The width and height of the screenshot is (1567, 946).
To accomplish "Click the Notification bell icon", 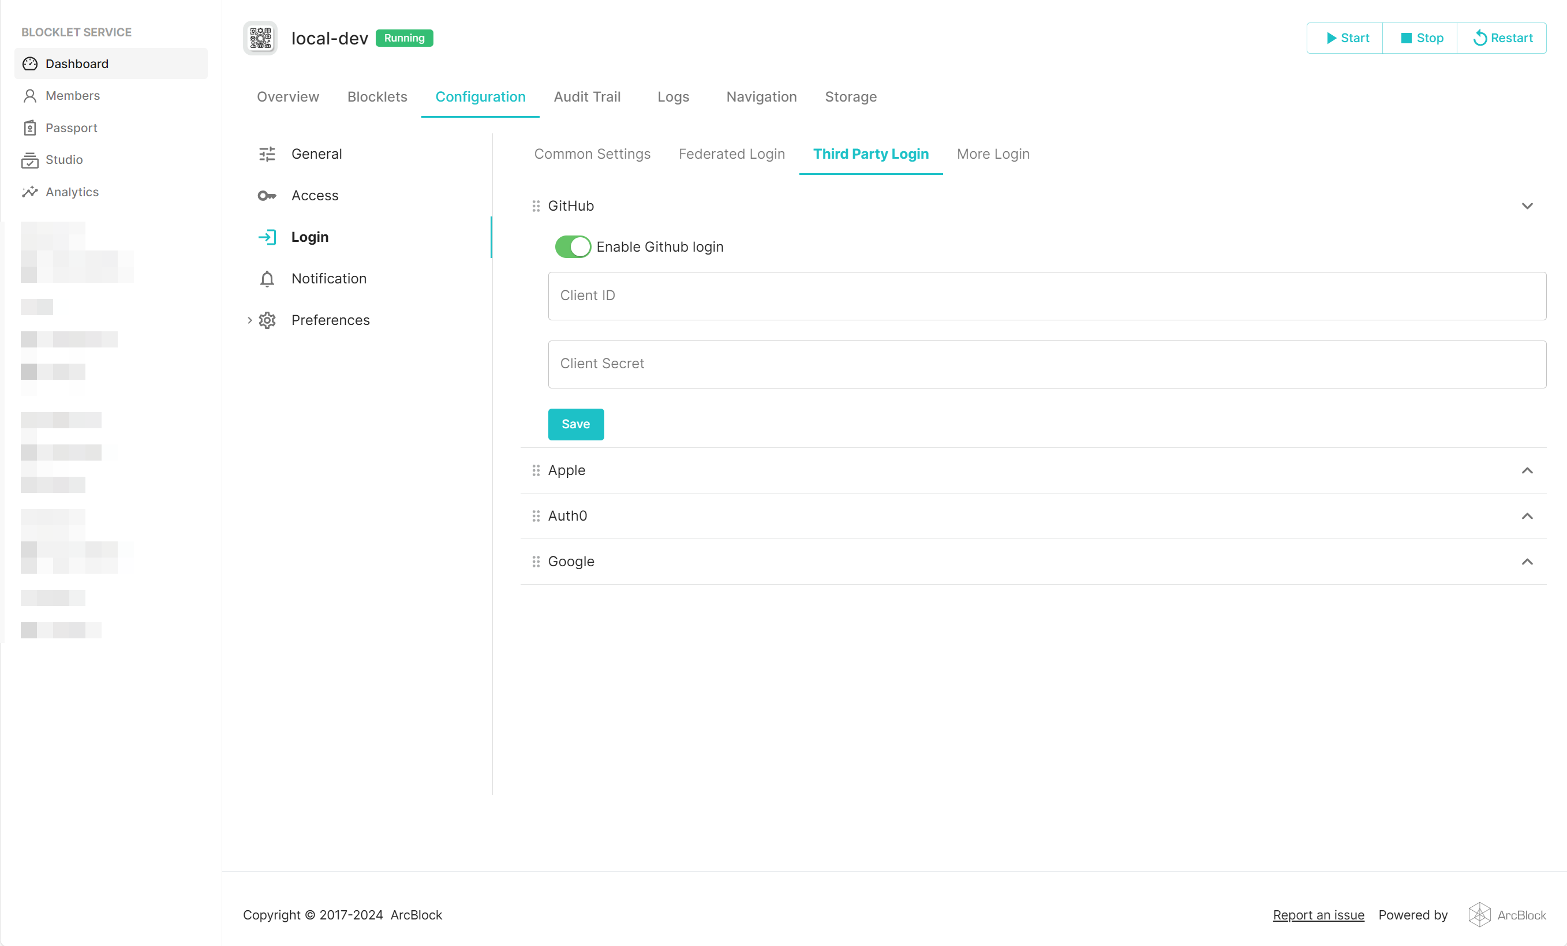I will click(x=267, y=279).
